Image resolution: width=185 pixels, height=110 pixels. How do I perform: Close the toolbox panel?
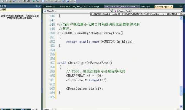[x=40, y=6]
